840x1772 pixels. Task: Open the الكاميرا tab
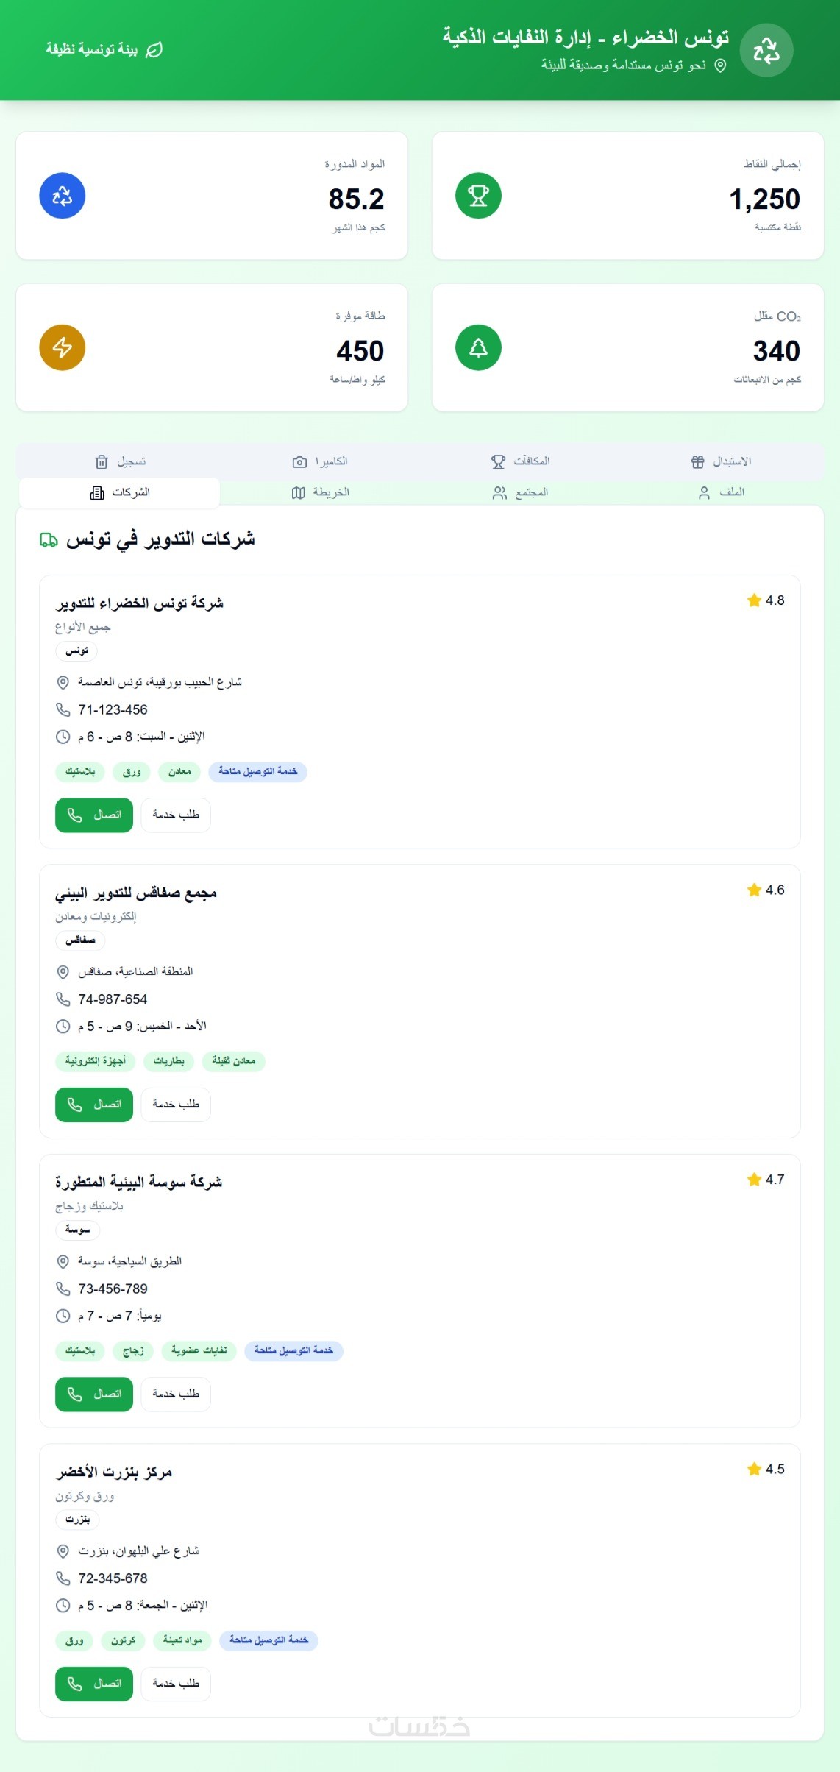320,461
